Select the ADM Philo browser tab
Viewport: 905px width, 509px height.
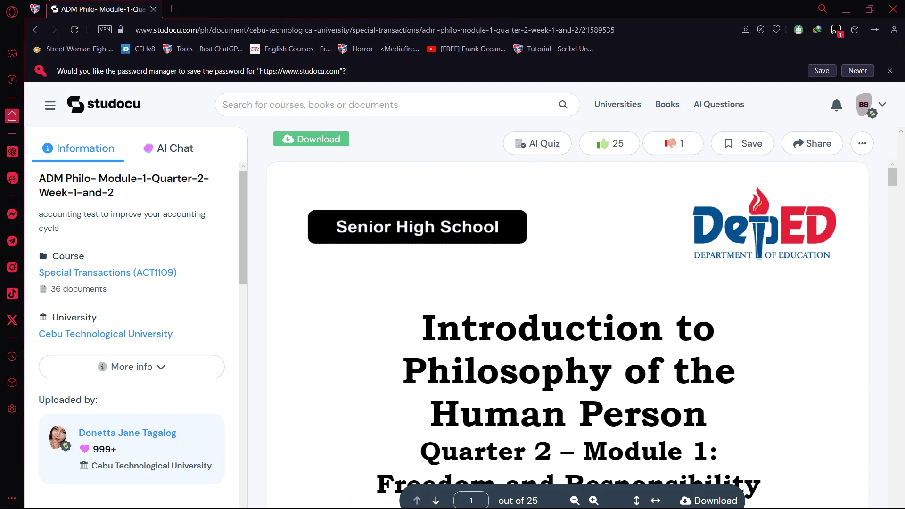tap(104, 9)
